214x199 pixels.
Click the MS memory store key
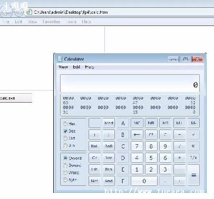tap(165, 123)
